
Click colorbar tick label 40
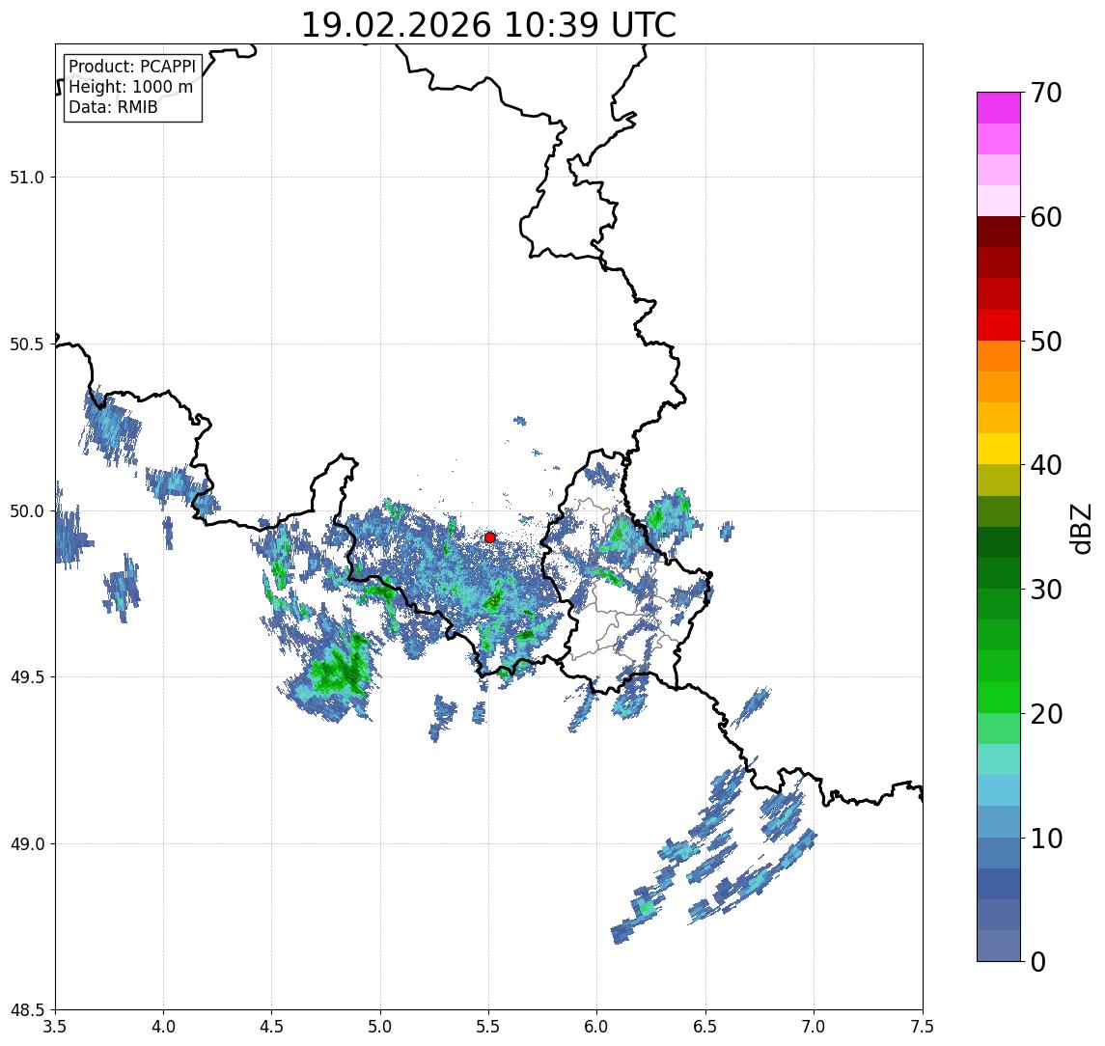[x=1046, y=465]
